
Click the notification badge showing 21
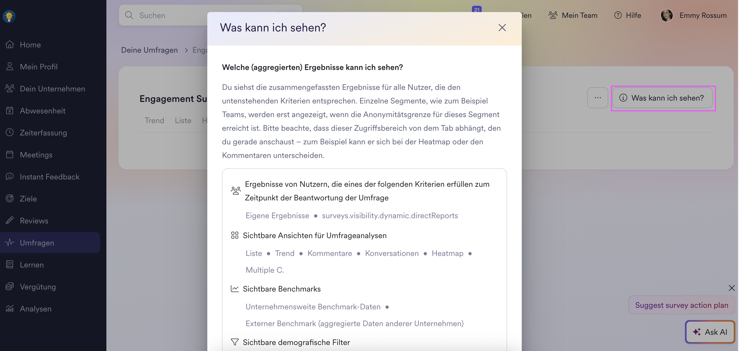click(x=476, y=9)
